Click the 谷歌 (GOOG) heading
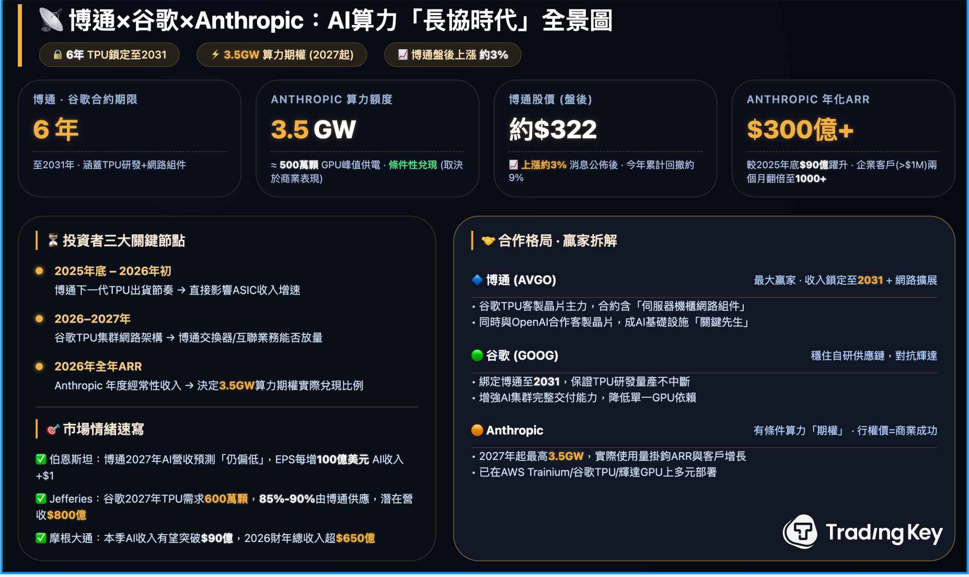The height and width of the screenshot is (577, 969). click(x=522, y=356)
